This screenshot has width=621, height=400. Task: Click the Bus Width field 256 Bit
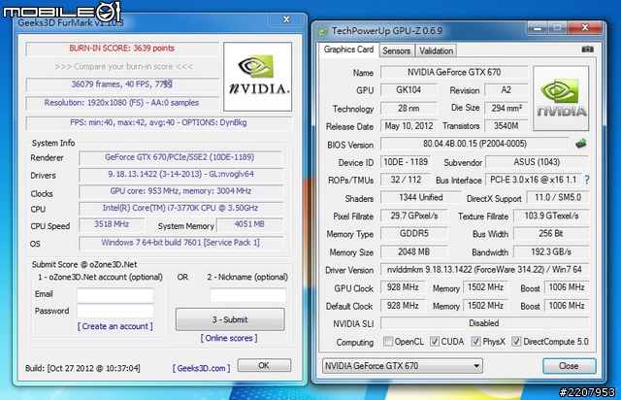pos(551,234)
